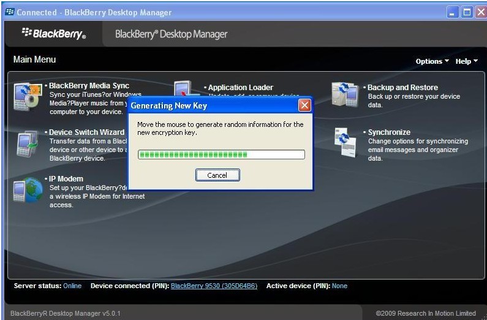This screenshot has width=487, height=320.
Task: Open the Backup and Restore icon
Action: 345,94
